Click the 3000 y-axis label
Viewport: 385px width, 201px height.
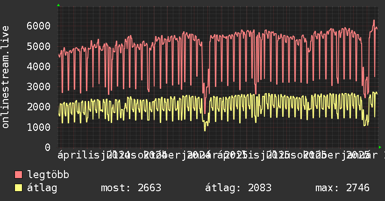37,86
